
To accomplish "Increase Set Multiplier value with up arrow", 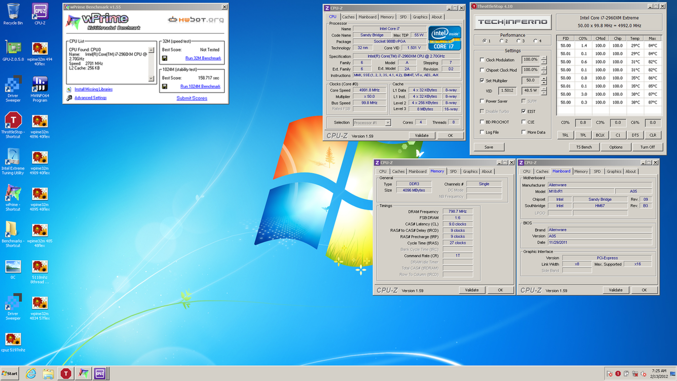I will point(544,78).
